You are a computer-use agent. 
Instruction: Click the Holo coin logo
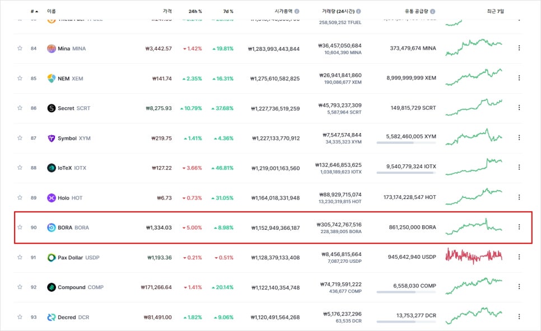tap(52, 198)
